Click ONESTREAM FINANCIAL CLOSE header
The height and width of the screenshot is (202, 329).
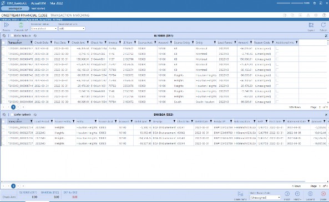tap(24, 15)
